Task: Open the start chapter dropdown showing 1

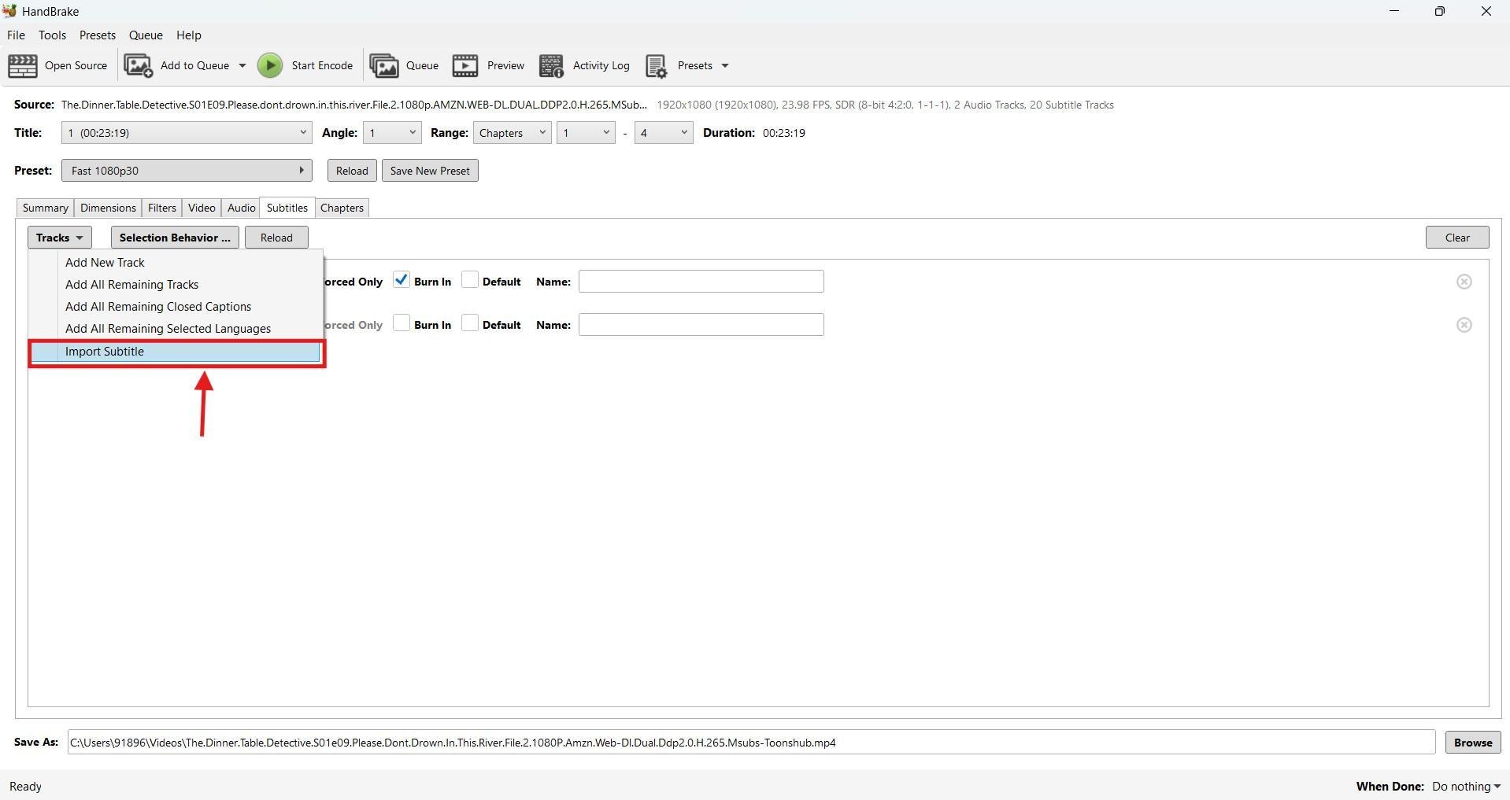Action: (586, 133)
